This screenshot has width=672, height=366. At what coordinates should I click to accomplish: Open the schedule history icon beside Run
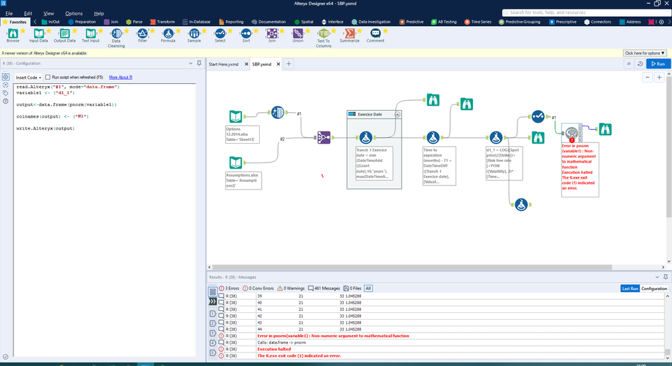[x=640, y=64]
